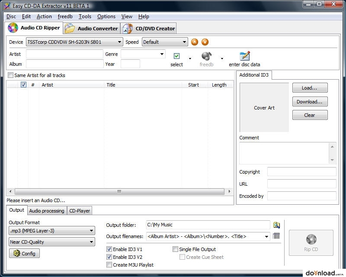Click the freedb music note icon
The image size is (346, 277).
point(207,56)
